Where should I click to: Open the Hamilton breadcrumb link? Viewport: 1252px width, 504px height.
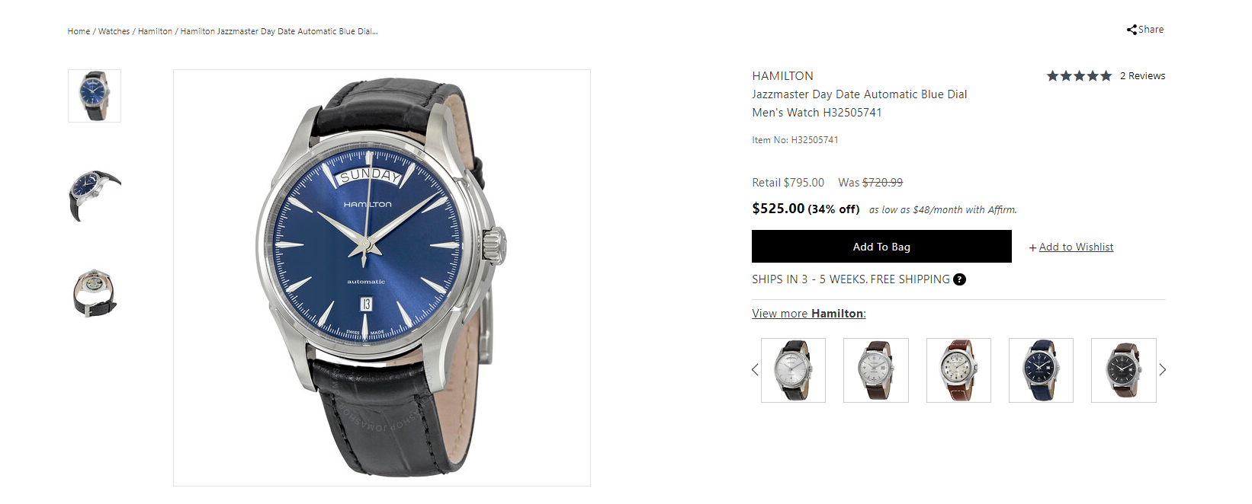pos(155,31)
